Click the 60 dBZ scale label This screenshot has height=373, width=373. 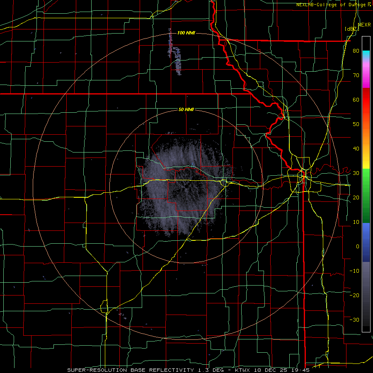click(x=356, y=99)
